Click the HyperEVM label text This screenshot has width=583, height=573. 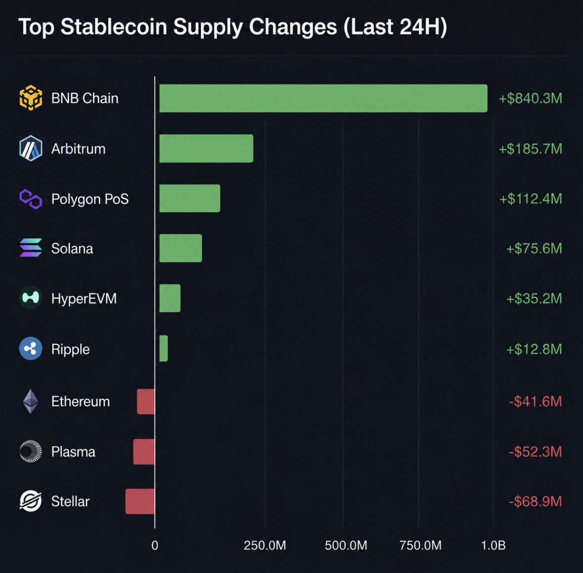point(84,299)
